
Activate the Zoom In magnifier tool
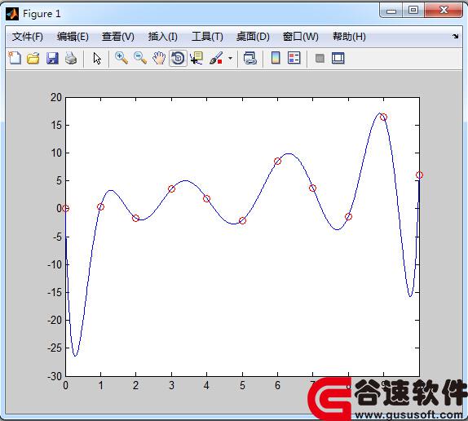click(121, 58)
